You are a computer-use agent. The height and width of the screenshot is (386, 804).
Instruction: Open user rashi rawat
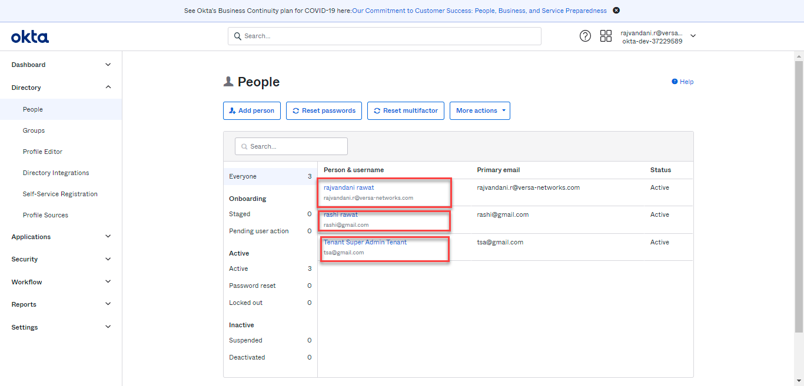pyautogui.click(x=340, y=214)
